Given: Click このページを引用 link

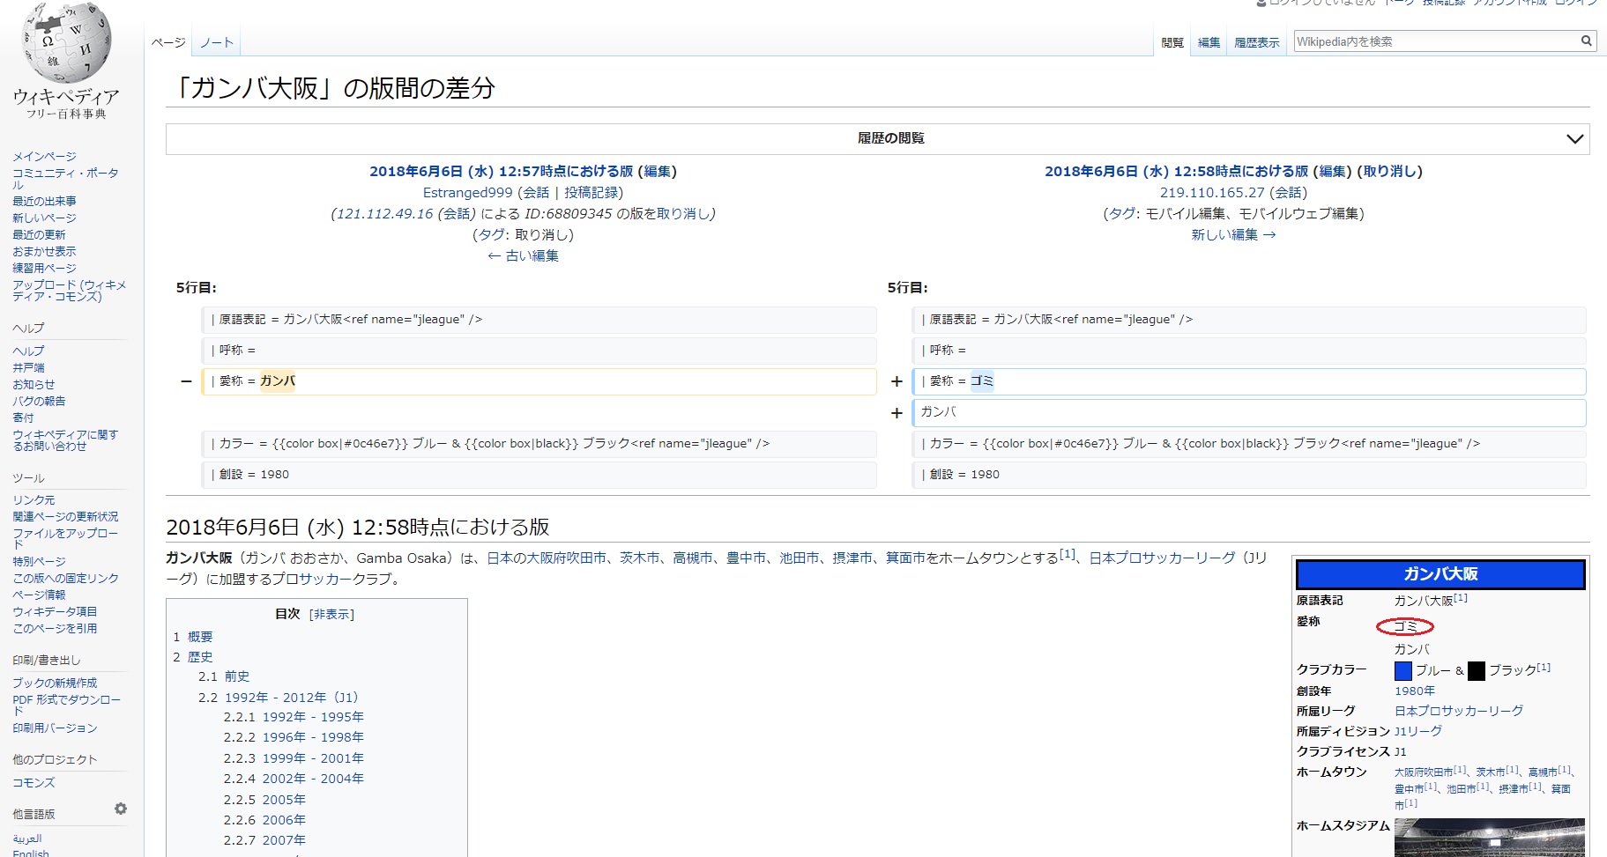Looking at the screenshot, I should tap(55, 628).
